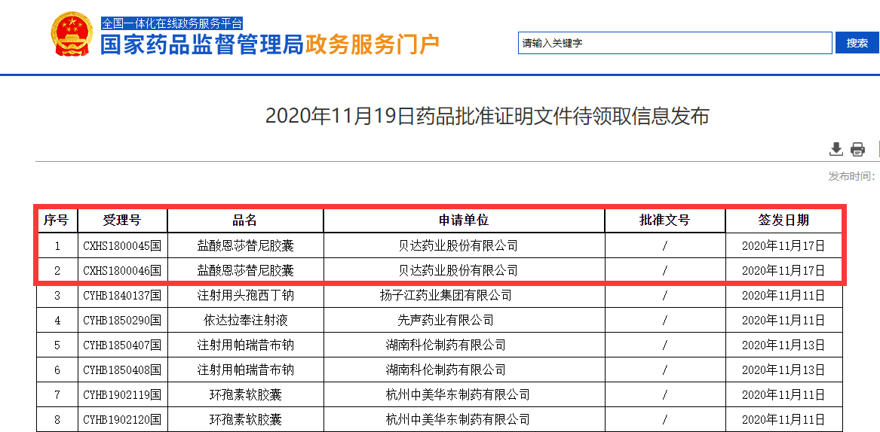Screen dimensions: 880x432
Task: Click the download icon above the table
Action: click(x=836, y=149)
